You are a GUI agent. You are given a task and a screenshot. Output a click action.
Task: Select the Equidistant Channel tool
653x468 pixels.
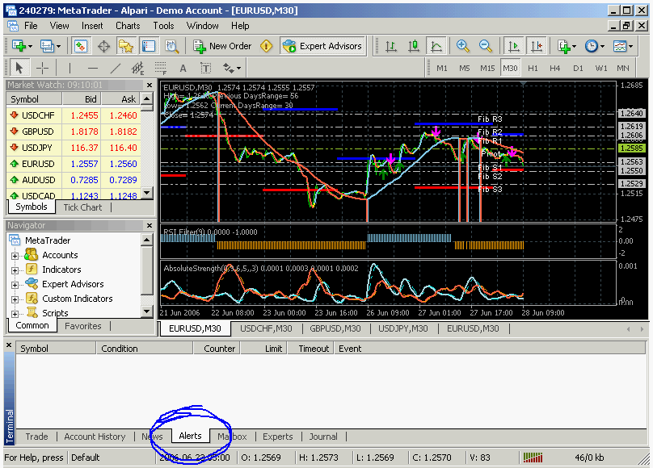click(138, 68)
